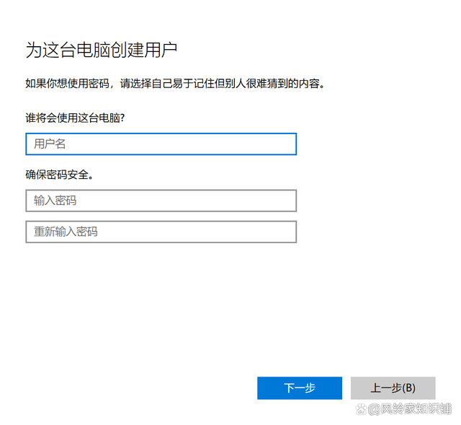Image resolution: width=461 pixels, height=425 pixels.
Task: Click the heading 为这台电脑创建用户
Action: tap(102, 50)
